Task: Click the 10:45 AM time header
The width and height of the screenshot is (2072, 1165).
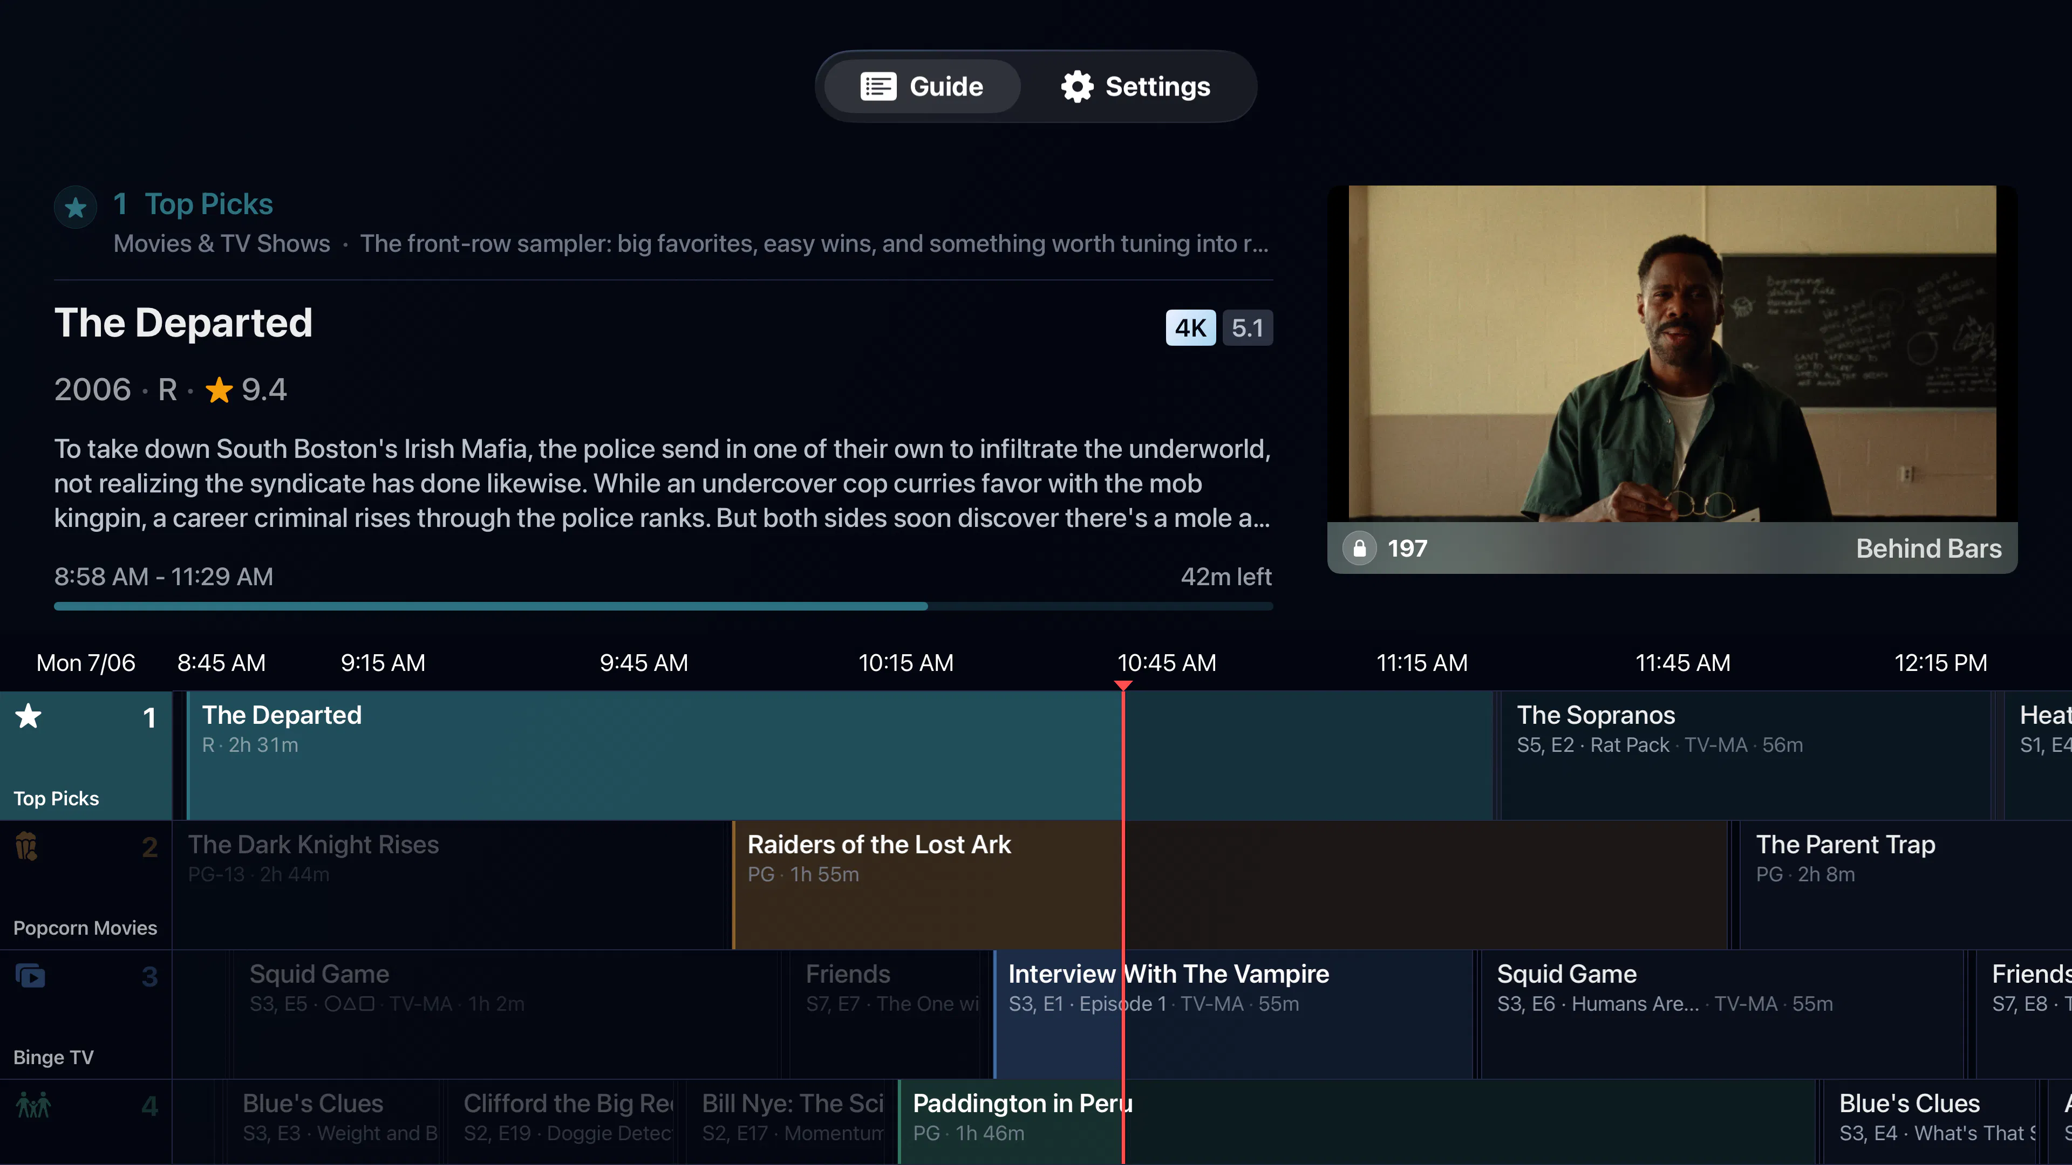Action: coord(1166,662)
